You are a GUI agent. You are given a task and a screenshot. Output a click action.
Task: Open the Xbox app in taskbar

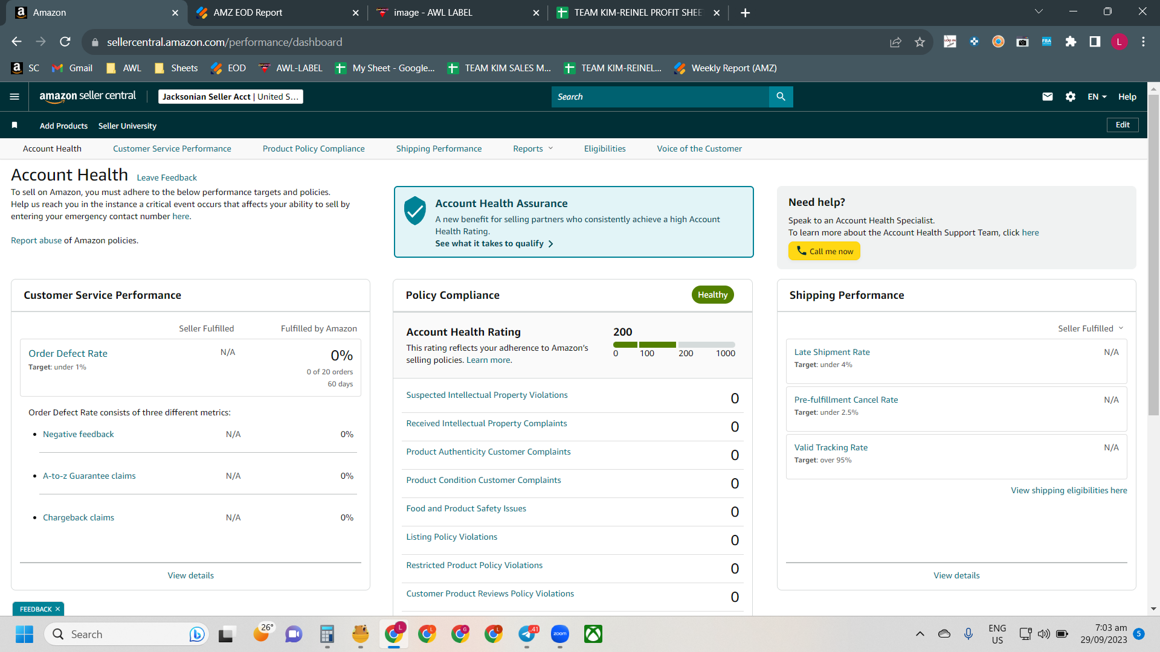[x=593, y=634]
